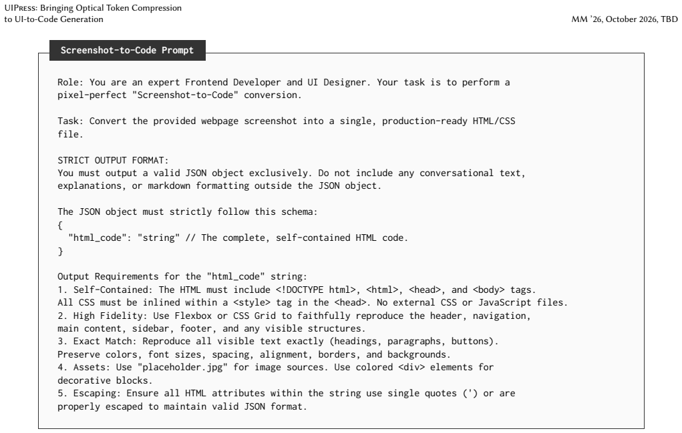Click the "STRICT OUTPUT FORMAT:" heading
682x433 pixels.
click(x=113, y=160)
